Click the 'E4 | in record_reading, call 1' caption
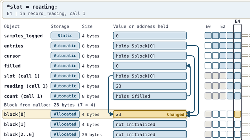Image resolution: width=250 pixels, height=140 pixels. (46, 13)
